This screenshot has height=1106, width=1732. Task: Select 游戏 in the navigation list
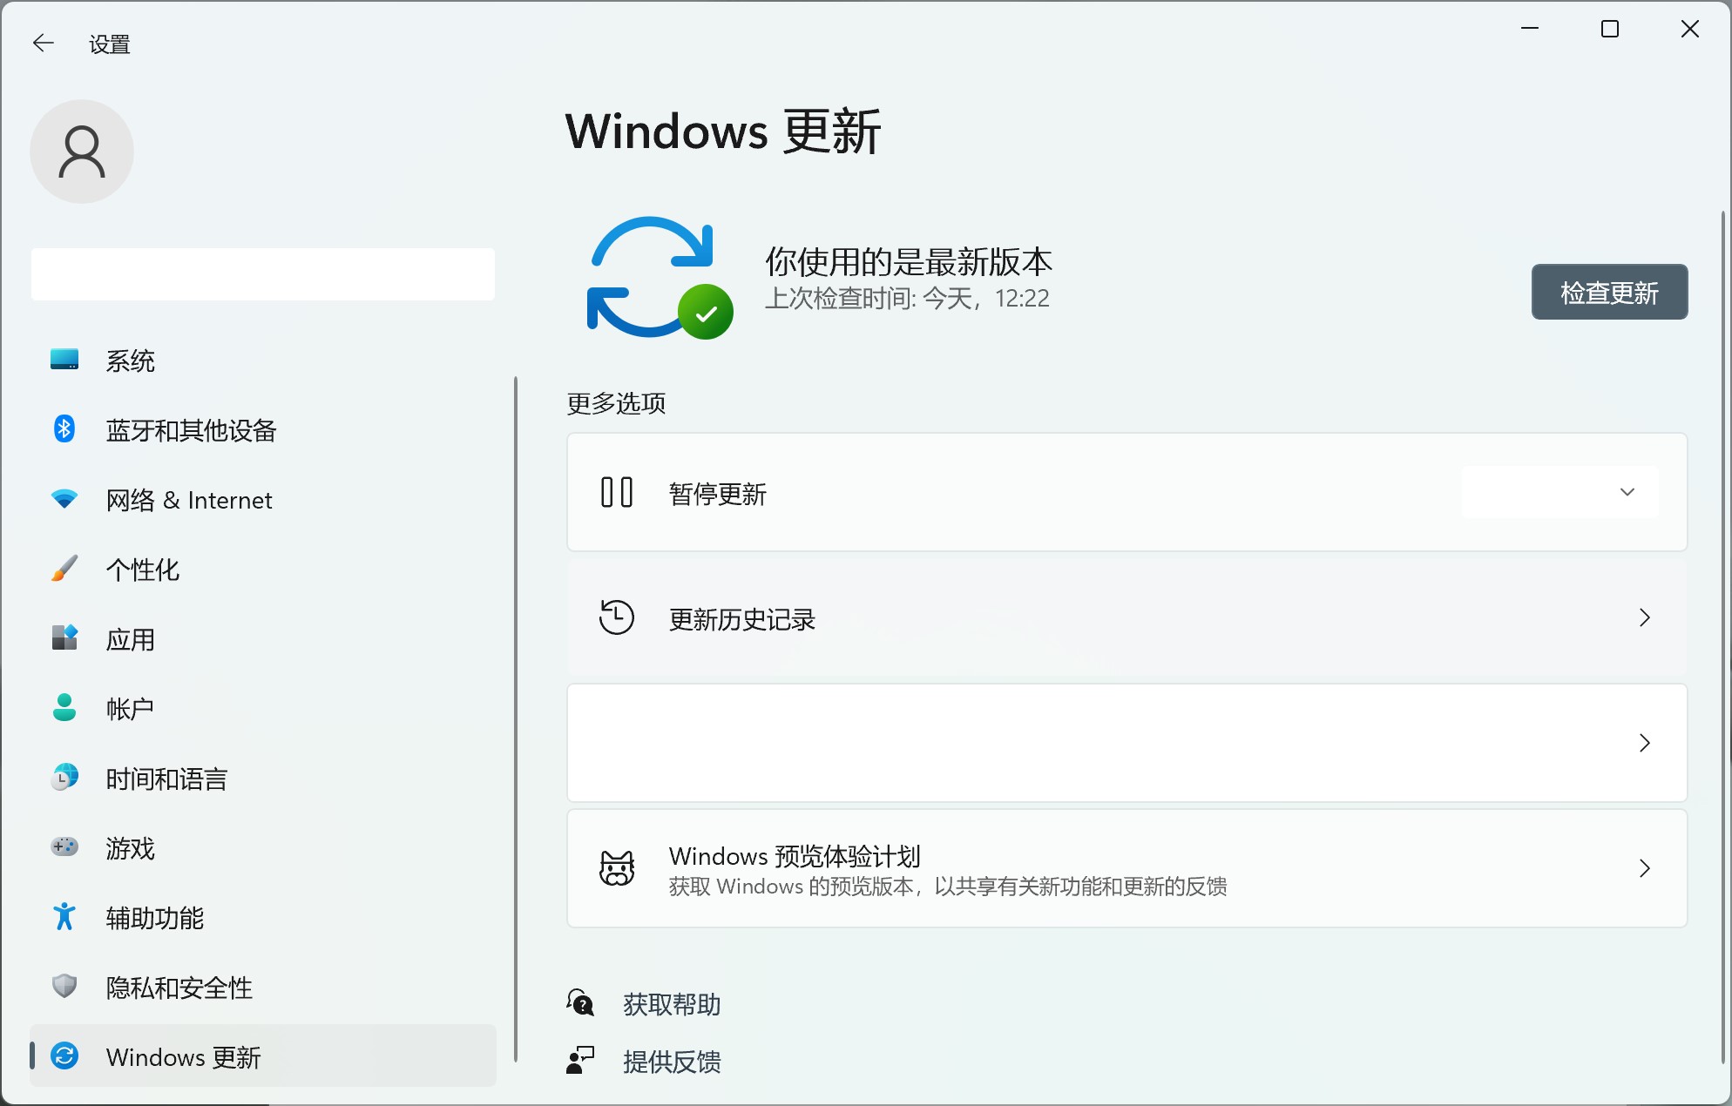pyautogui.click(x=131, y=848)
